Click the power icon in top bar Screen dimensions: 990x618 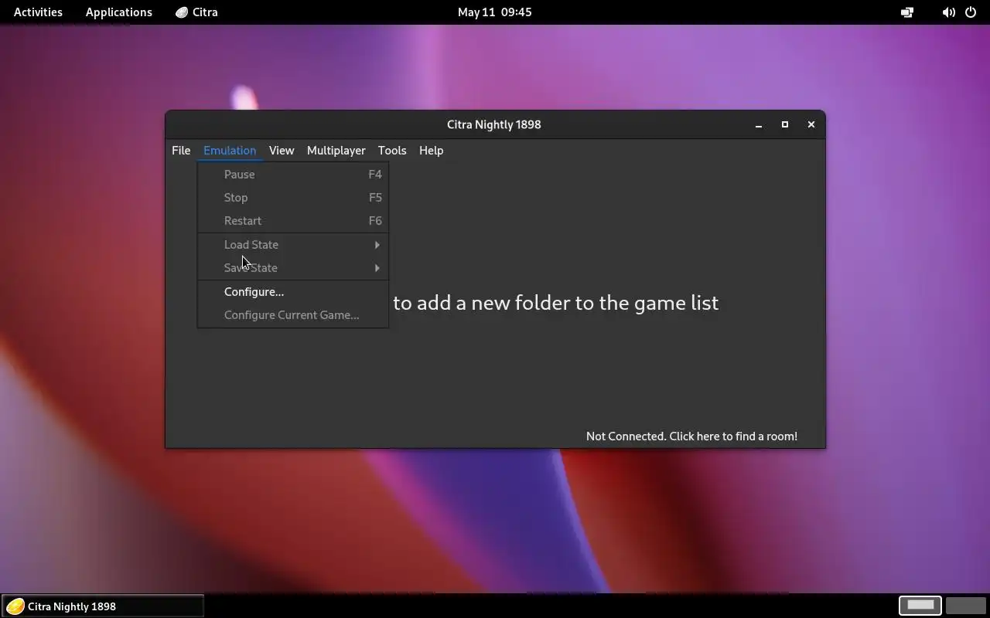click(971, 12)
